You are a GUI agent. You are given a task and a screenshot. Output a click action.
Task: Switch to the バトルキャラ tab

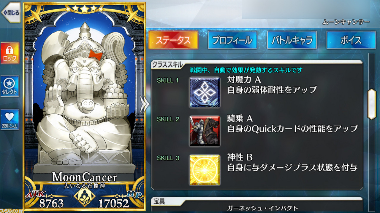point(292,40)
